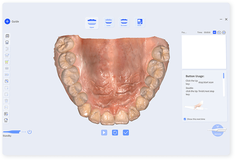Viewport: 235px width, 160px height.
Task: Click the checkmark confirm button below scan
Action: [126, 132]
